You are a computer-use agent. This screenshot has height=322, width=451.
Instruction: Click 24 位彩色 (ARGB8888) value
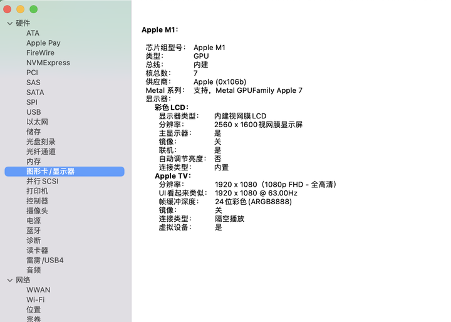254,202
